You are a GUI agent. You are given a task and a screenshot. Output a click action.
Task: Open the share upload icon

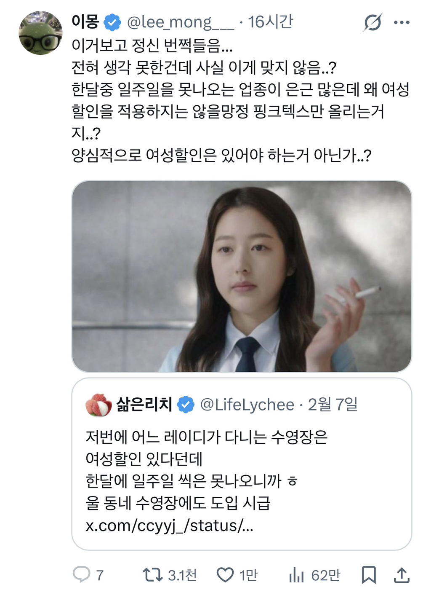[402, 575]
